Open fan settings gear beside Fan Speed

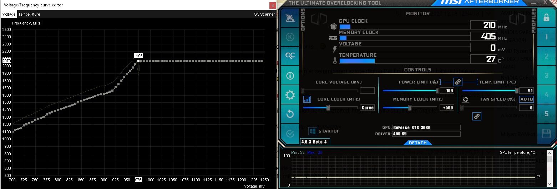(x=465, y=99)
